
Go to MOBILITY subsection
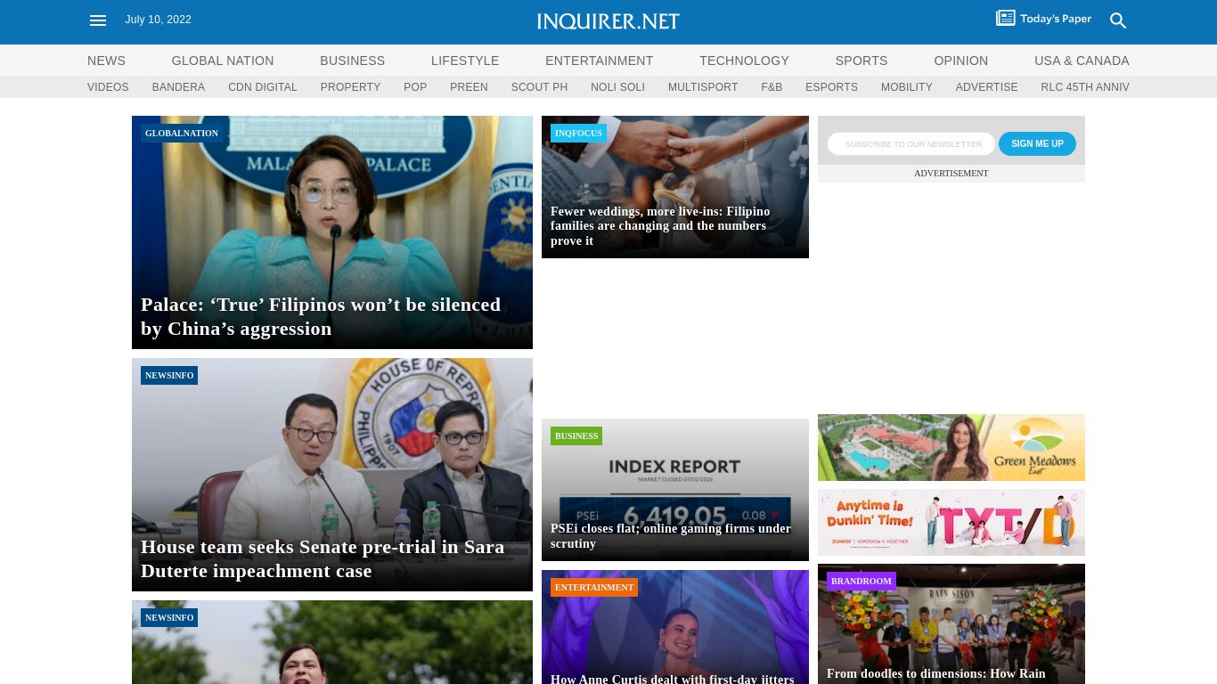(906, 87)
